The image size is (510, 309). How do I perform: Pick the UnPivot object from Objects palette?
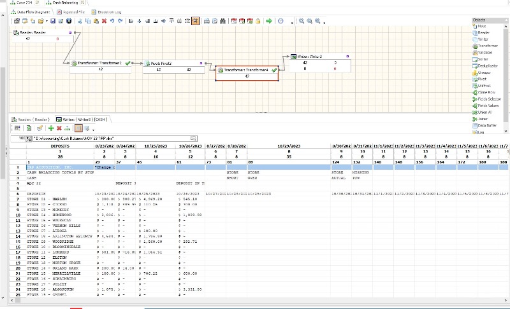tap(482, 86)
